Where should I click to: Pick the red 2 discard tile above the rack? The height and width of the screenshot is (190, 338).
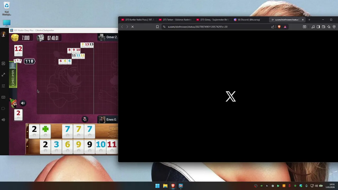(18, 115)
